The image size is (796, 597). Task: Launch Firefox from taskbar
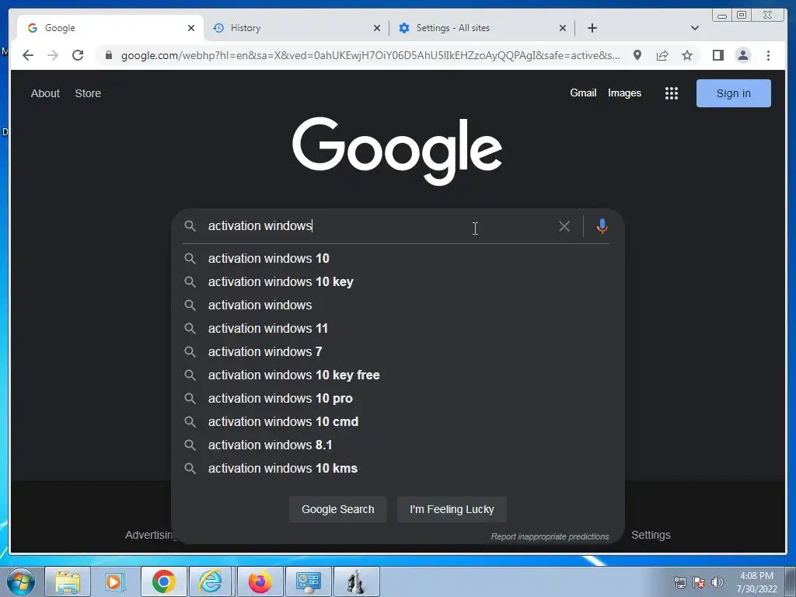point(260,581)
